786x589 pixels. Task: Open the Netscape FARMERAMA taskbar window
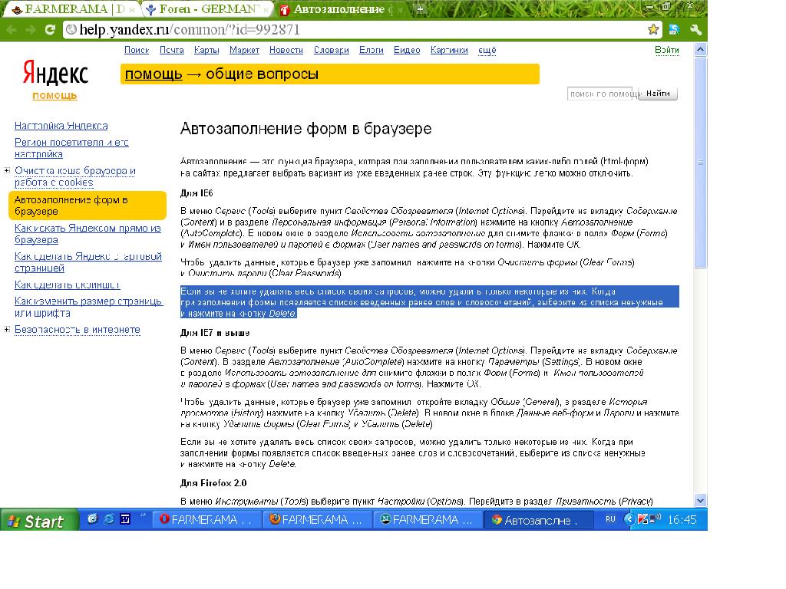[x=428, y=519]
